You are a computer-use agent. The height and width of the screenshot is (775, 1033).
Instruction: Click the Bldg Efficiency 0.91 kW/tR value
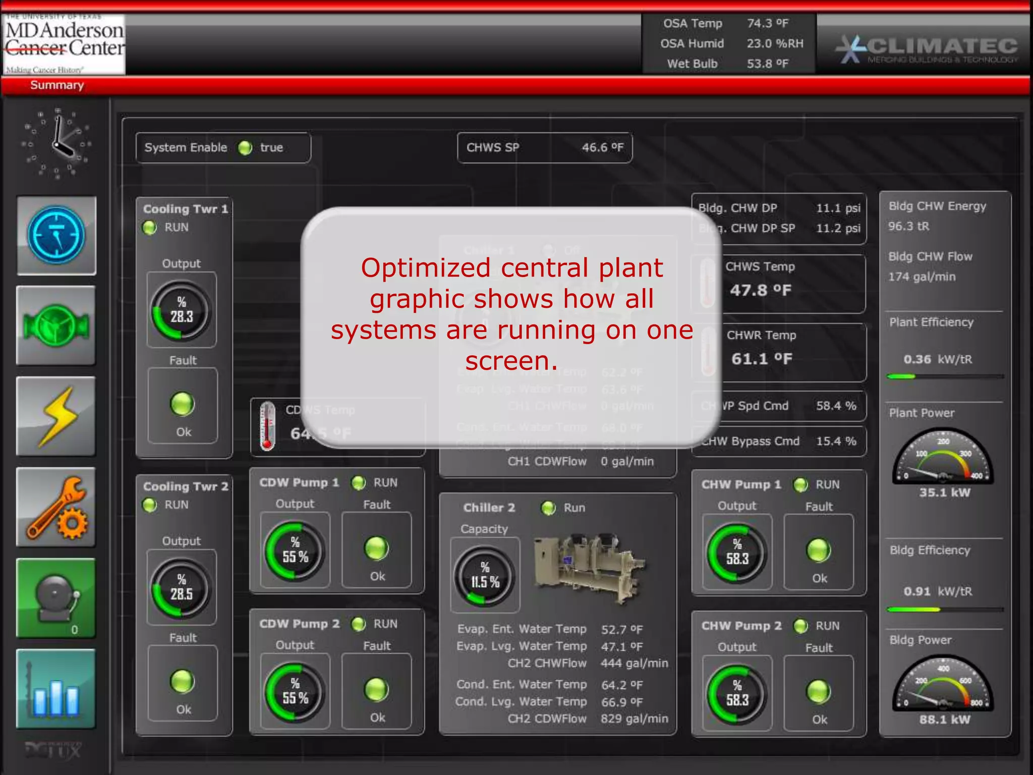[x=938, y=591]
